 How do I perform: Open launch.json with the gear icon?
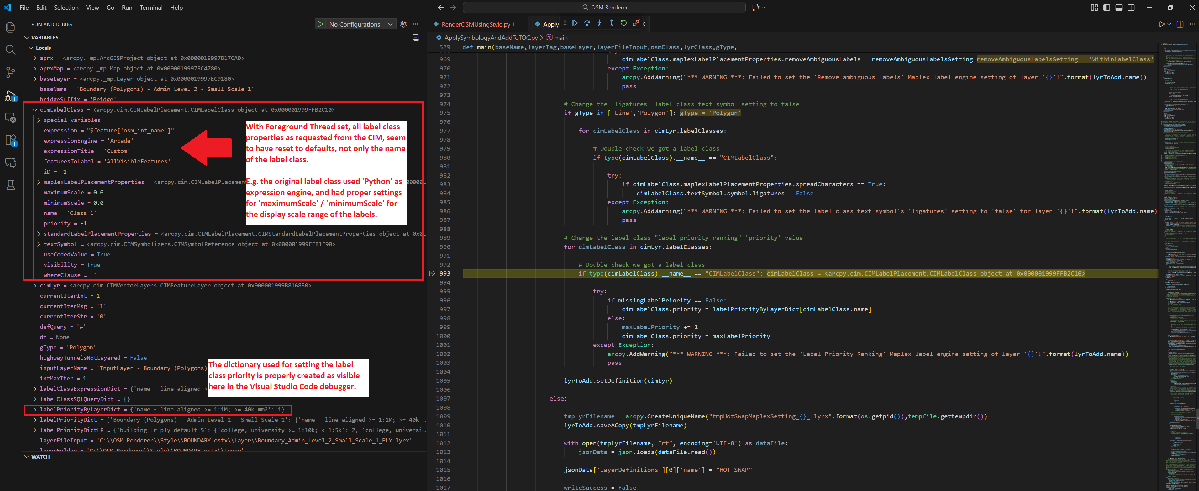(x=403, y=24)
